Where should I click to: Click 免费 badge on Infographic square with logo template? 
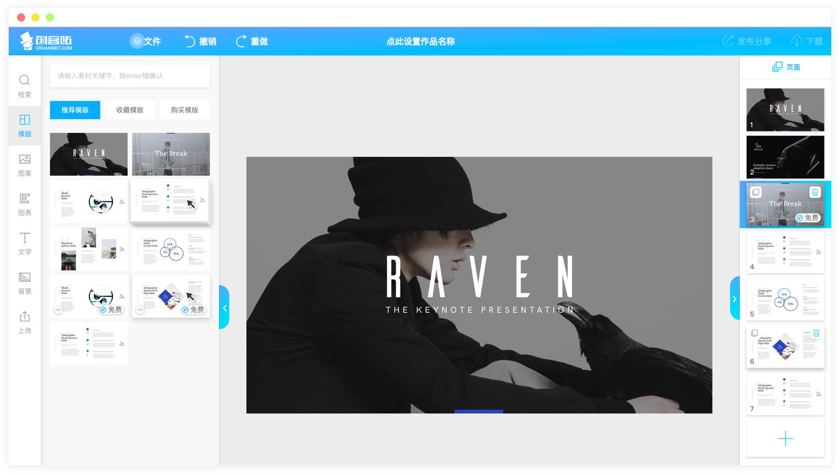click(193, 310)
